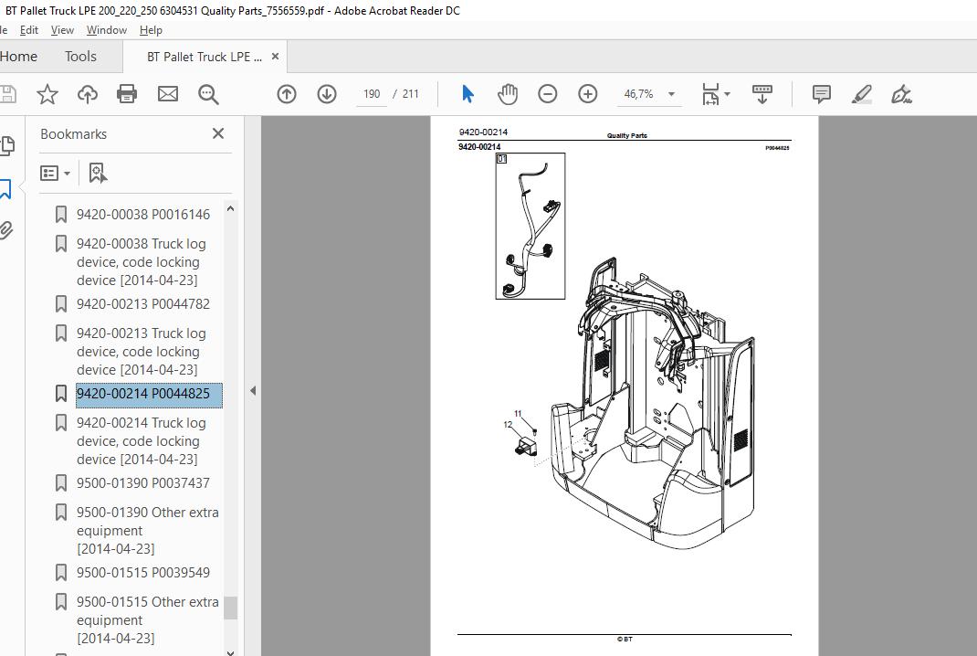Image resolution: width=977 pixels, height=656 pixels.
Task: Open the Window menu
Action: (106, 29)
